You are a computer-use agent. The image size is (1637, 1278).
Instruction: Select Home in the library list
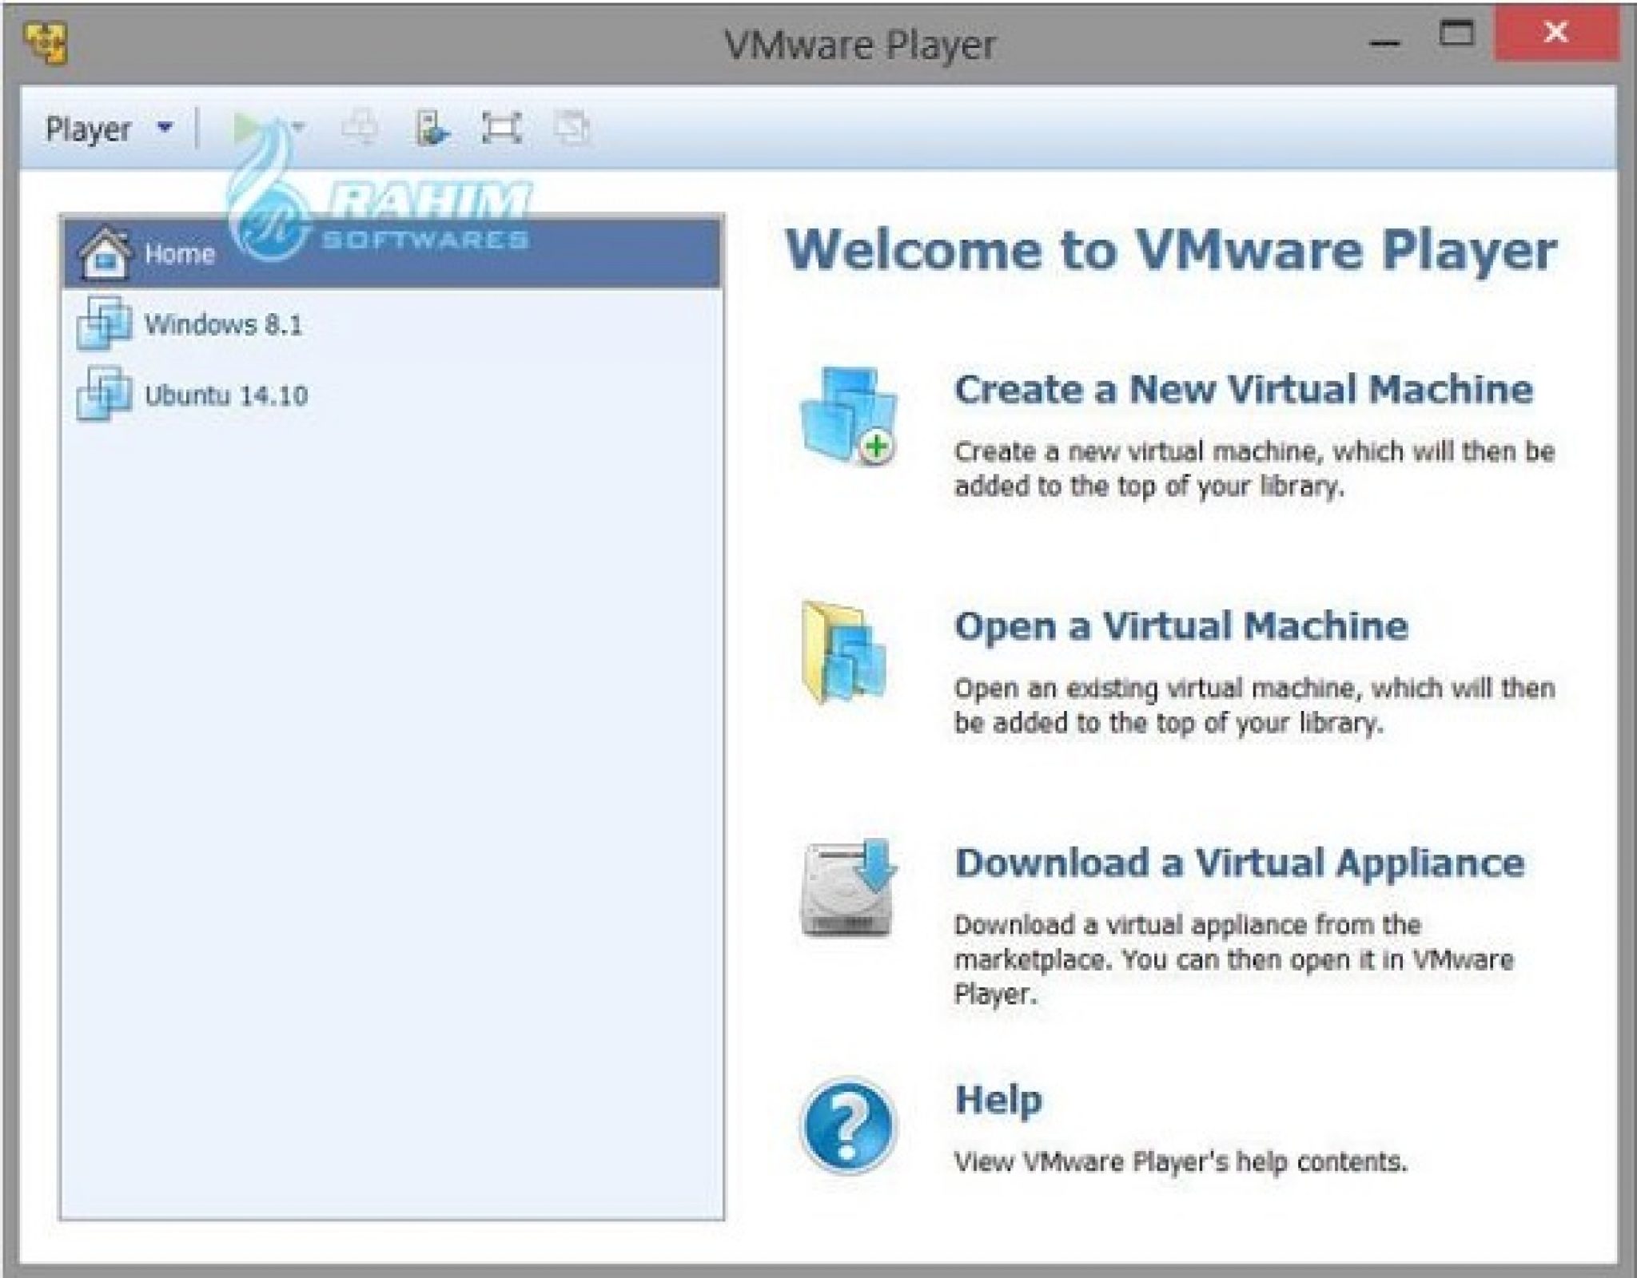[x=180, y=254]
